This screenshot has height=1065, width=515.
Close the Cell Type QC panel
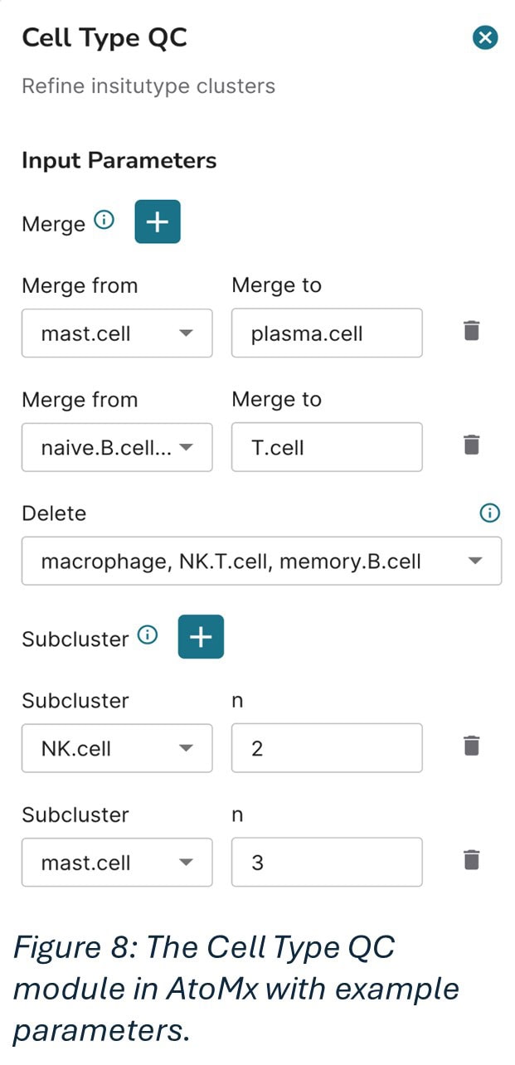tap(485, 38)
